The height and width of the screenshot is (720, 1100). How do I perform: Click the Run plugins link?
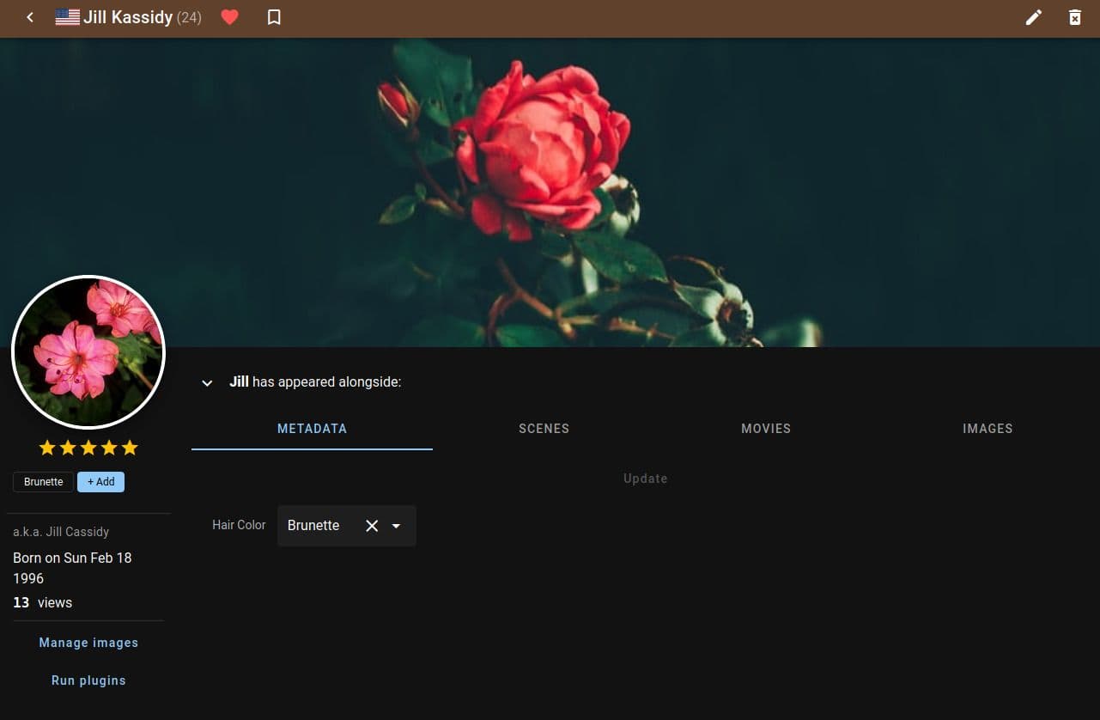(x=88, y=680)
